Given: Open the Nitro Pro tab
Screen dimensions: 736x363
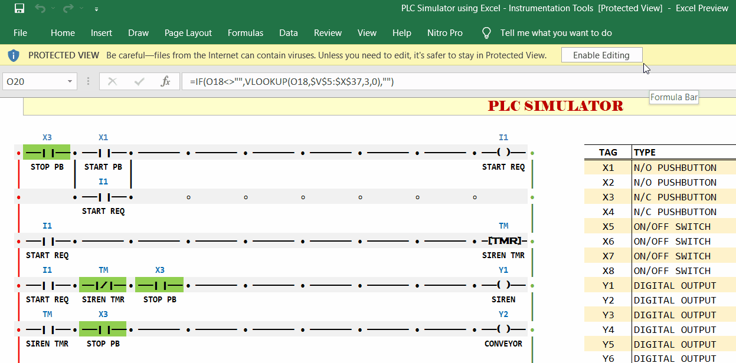Looking at the screenshot, I should 445,33.
